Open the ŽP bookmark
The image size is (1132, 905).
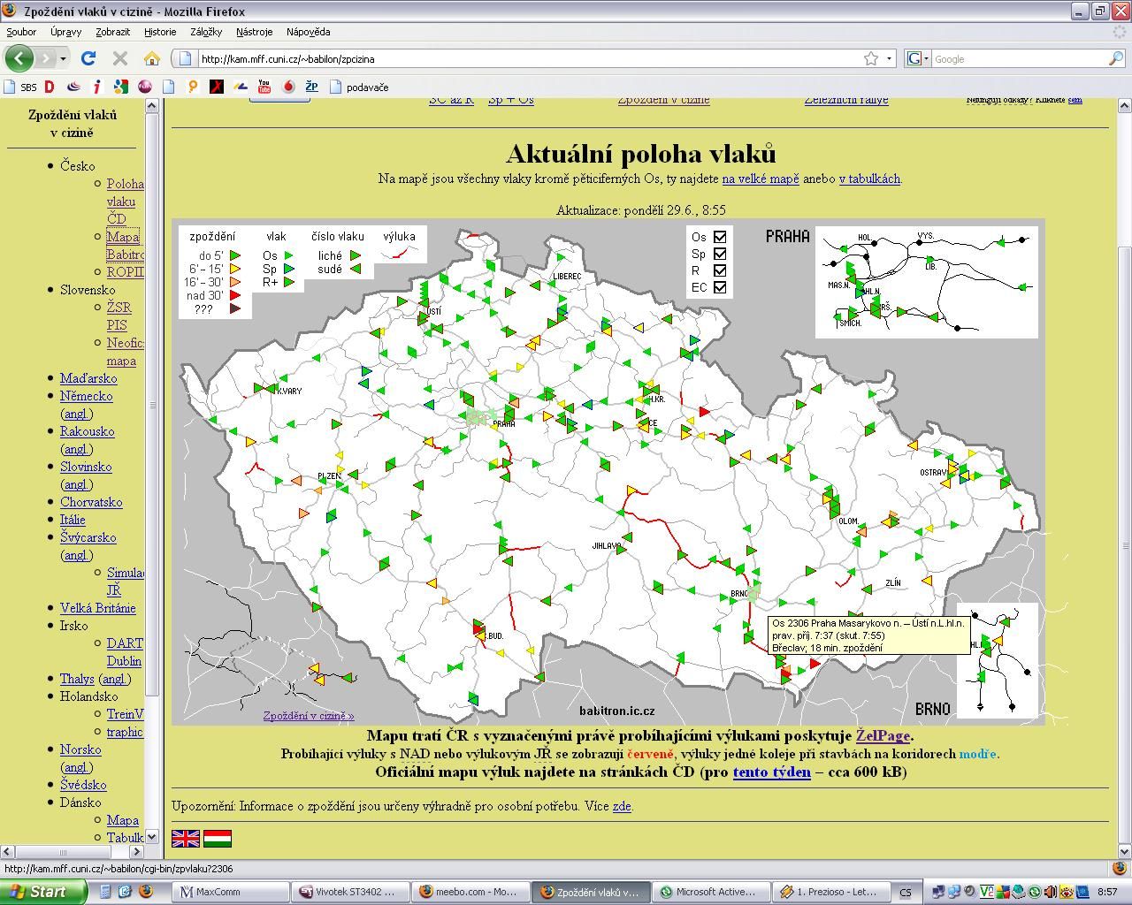click(311, 87)
